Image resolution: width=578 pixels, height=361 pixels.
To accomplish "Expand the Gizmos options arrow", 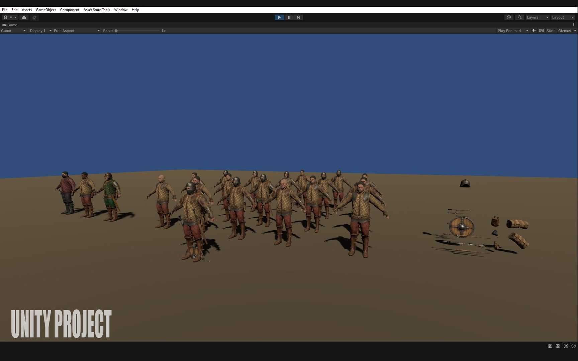I will pos(575,31).
